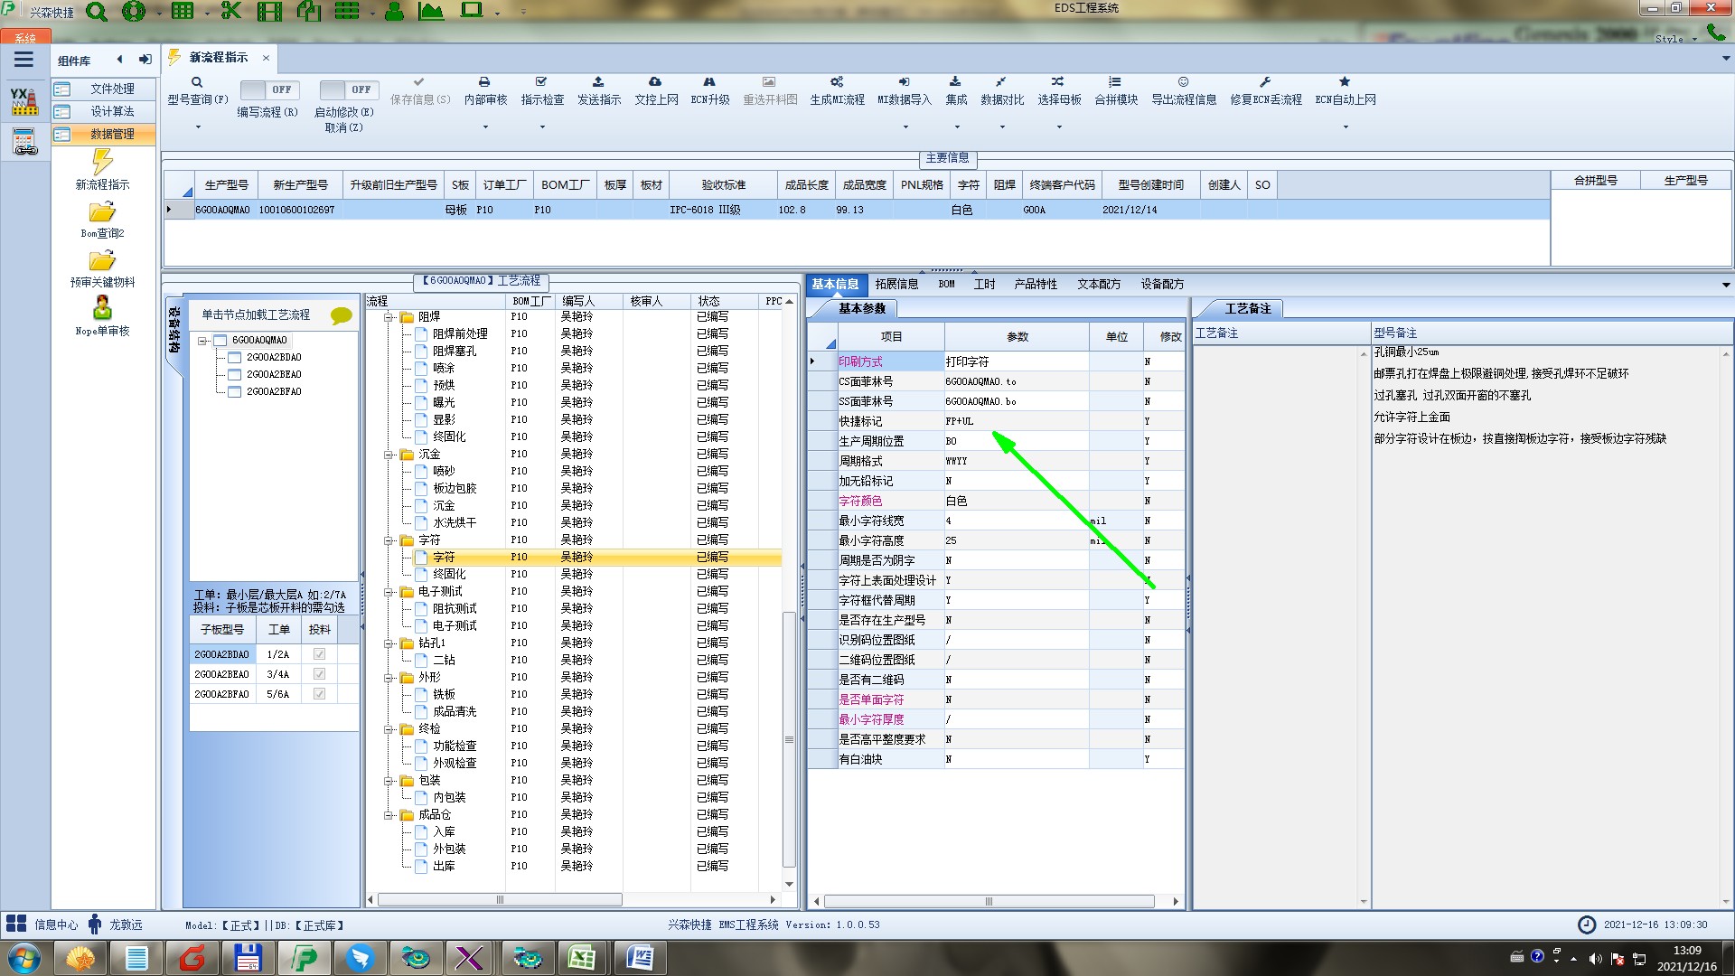Select 数据管理 in the sidebar
Viewport: 1735px width, 976px height.
(x=112, y=134)
